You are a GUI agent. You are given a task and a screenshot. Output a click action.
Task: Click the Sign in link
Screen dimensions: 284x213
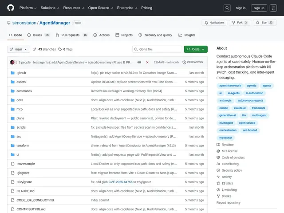click(x=241, y=8)
